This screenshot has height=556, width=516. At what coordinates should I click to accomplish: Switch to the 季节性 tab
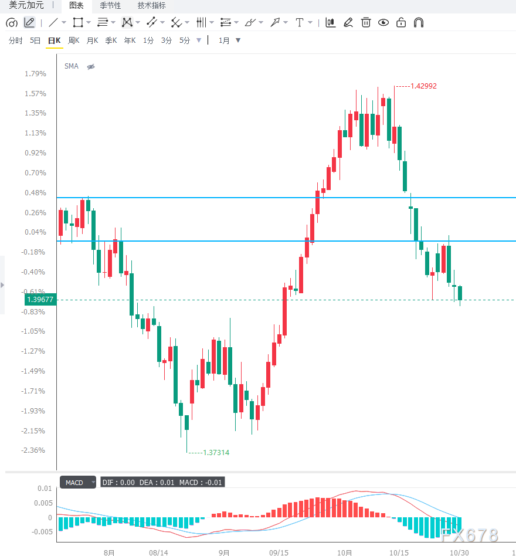tap(110, 6)
